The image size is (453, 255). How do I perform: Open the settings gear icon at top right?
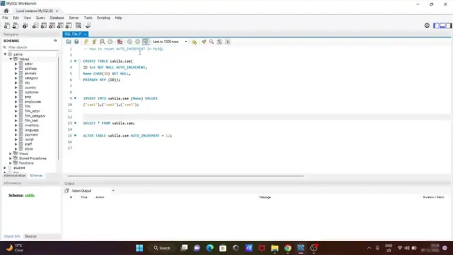click(427, 25)
